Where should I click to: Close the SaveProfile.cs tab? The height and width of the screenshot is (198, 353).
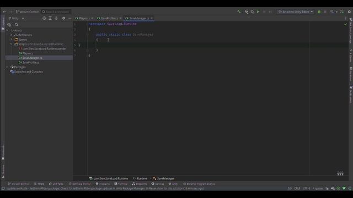click(120, 18)
